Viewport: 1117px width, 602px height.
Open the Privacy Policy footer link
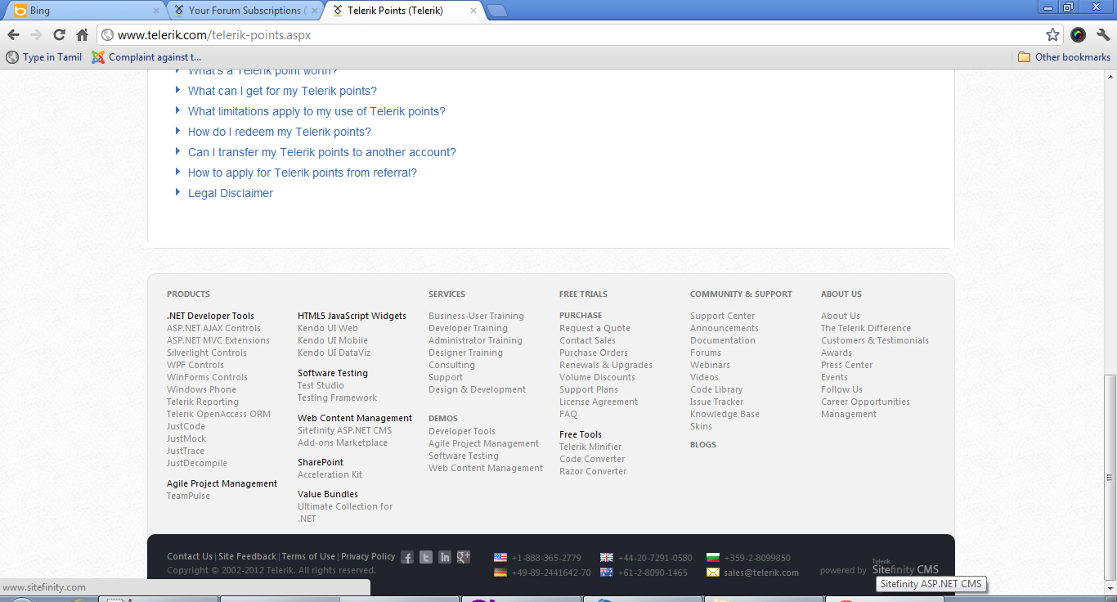[368, 556]
